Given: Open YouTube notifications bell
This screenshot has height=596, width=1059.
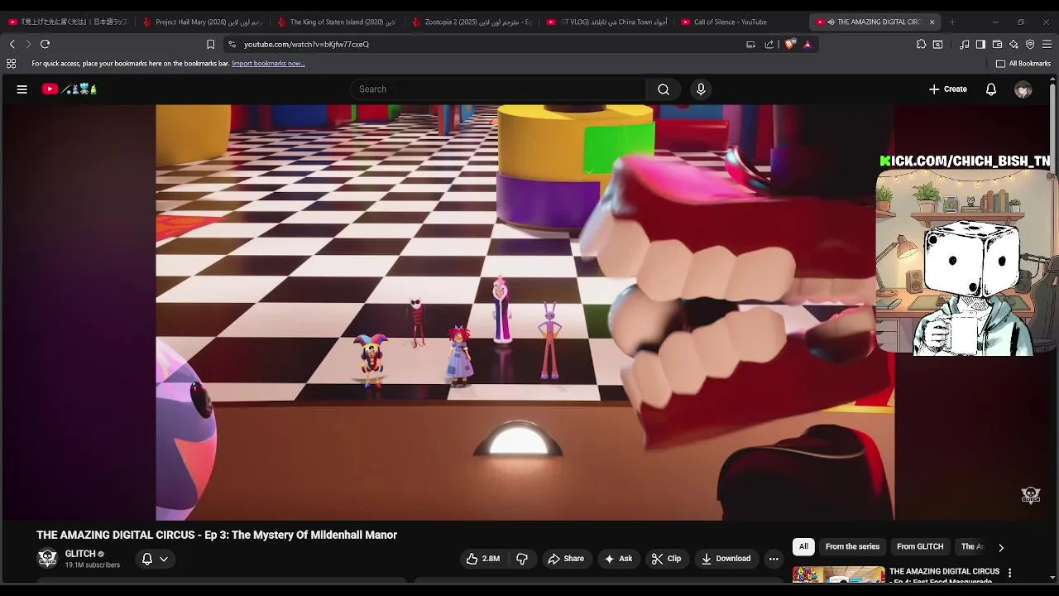Looking at the screenshot, I should coord(991,89).
